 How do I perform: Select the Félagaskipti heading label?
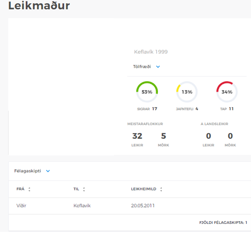pos(28,171)
